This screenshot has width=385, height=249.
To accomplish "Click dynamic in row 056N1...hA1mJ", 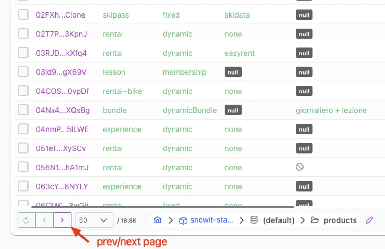I will tap(177, 168).
